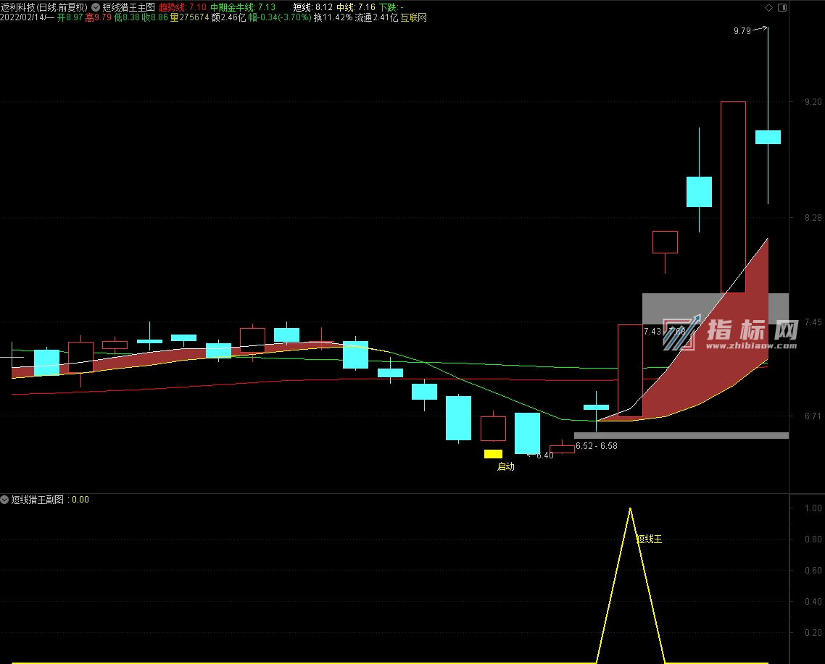Select the gray zone above the 7.43 - 7.58 label
Image resolution: width=825 pixels, height=664 pixels.
pyautogui.click(x=716, y=308)
